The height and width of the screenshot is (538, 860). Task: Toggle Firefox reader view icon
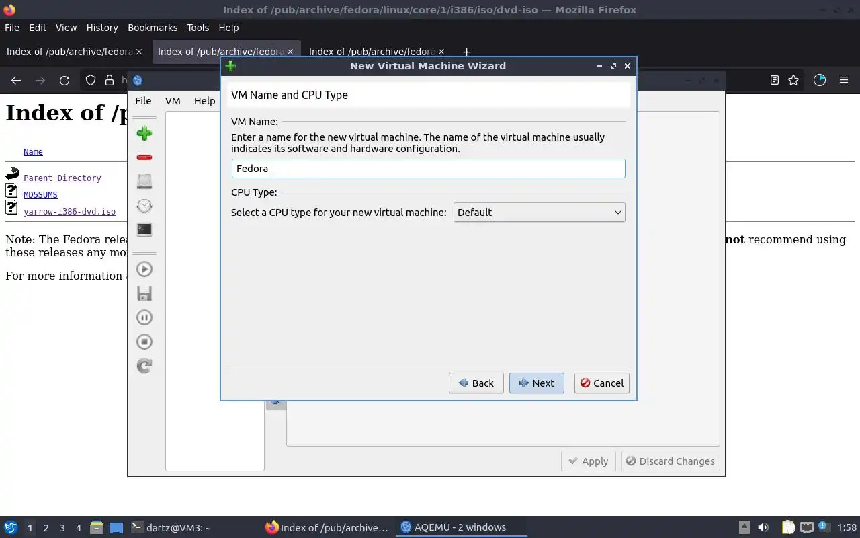[774, 80]
